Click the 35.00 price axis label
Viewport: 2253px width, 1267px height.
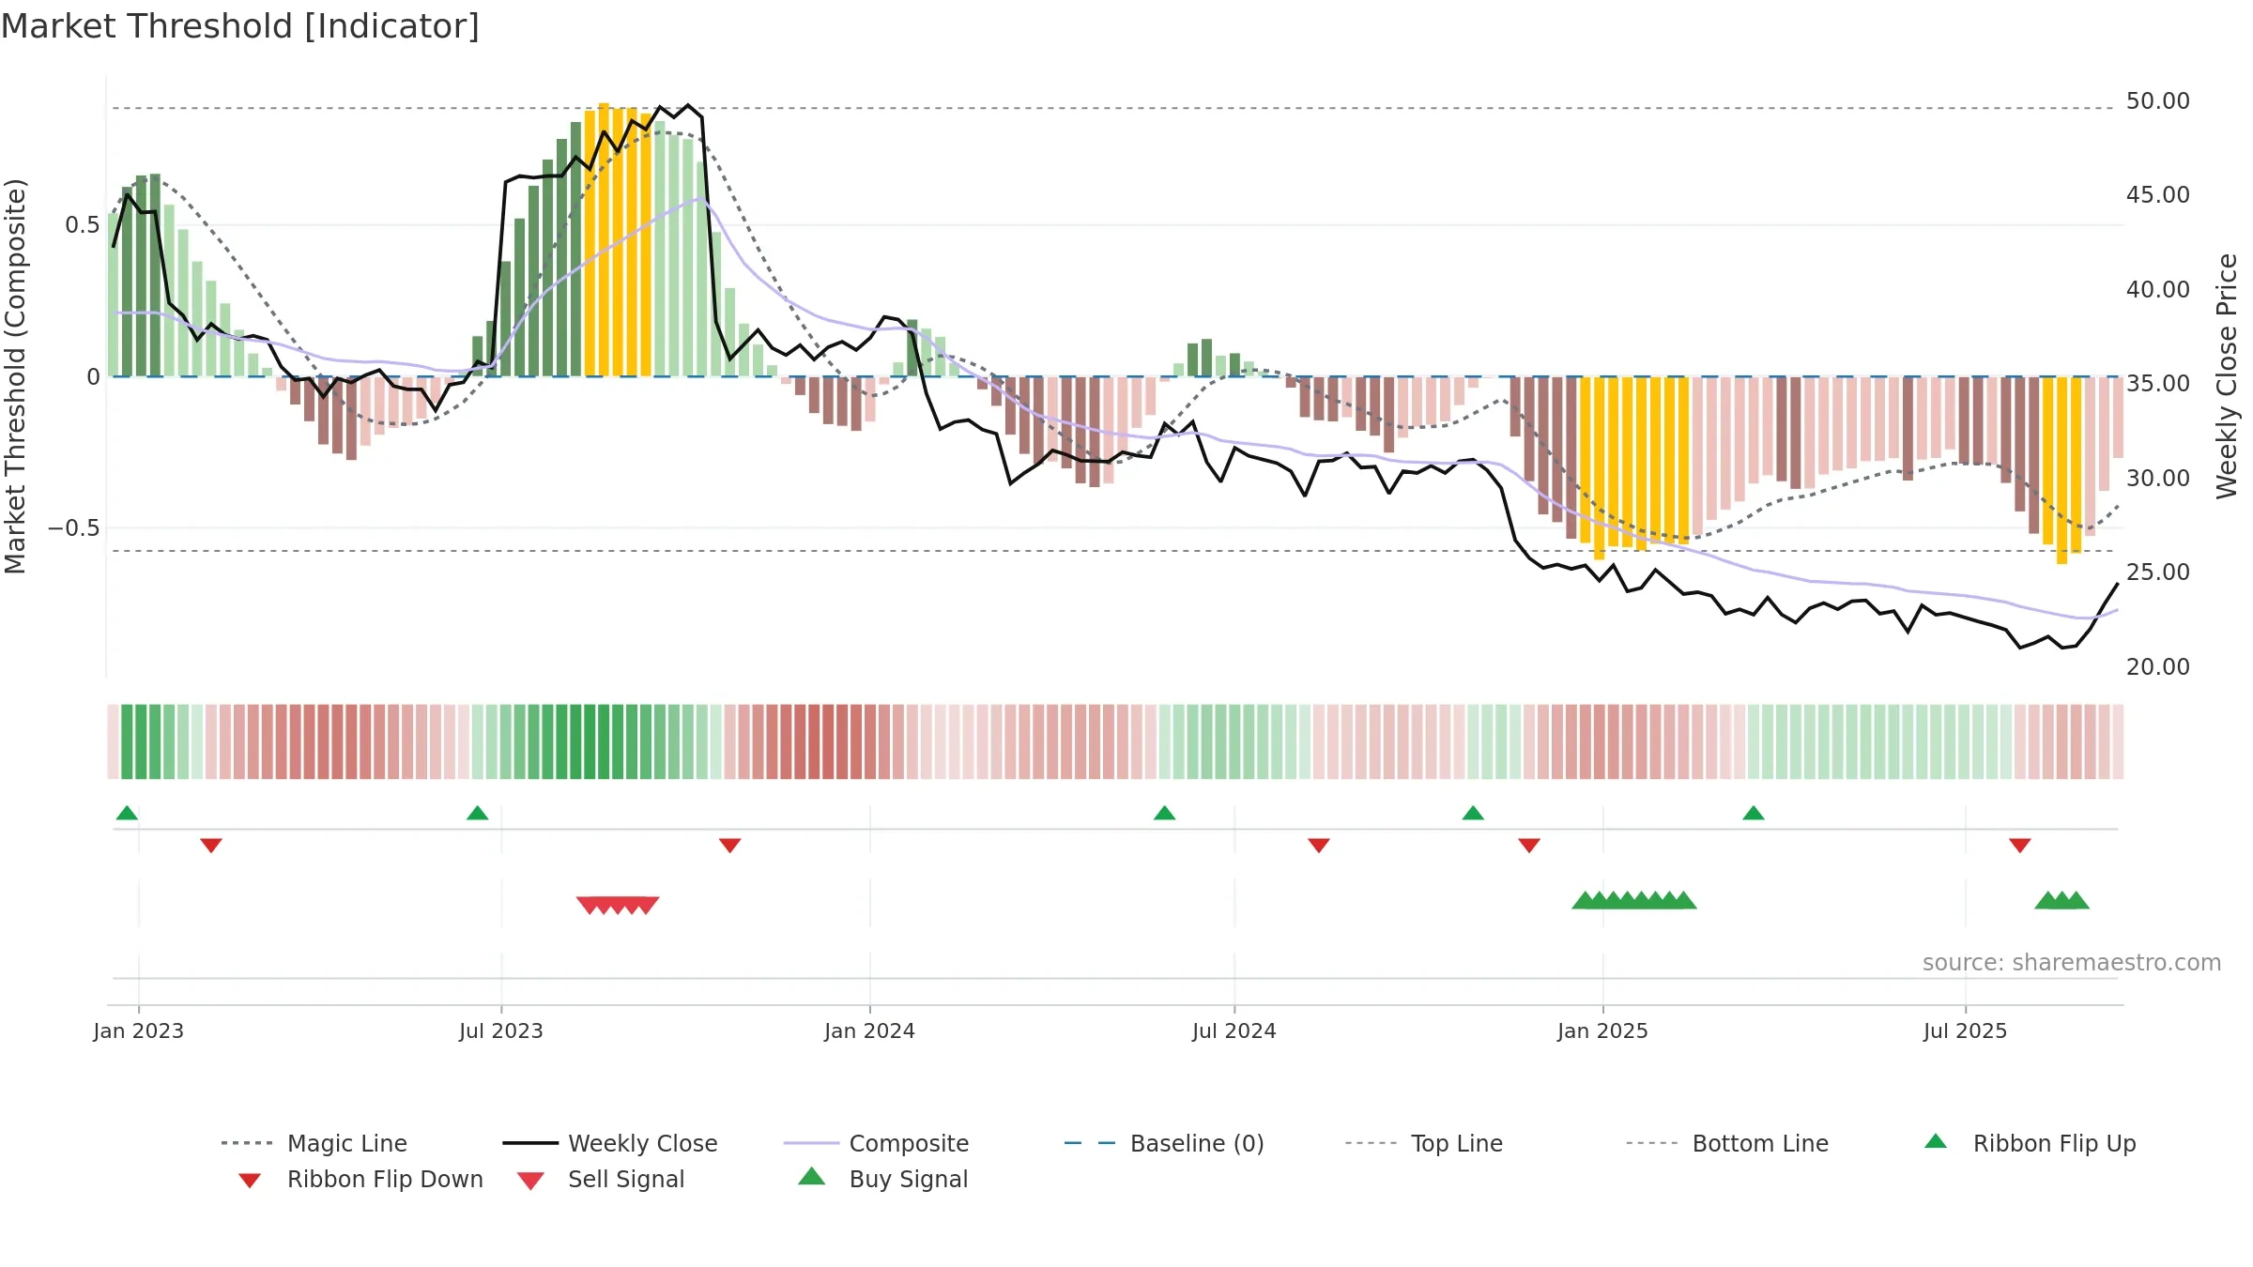(x=2158, y=383)
